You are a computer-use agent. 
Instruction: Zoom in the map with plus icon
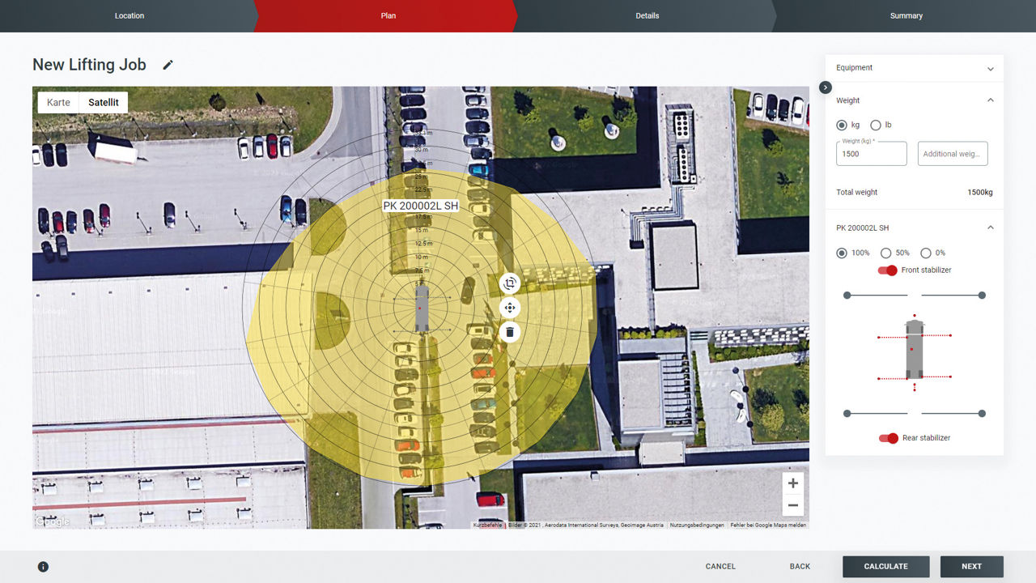[x=792, y=483]
